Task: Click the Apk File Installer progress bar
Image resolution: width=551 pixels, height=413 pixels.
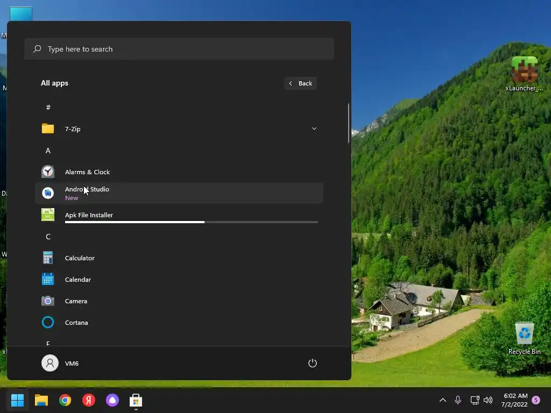Action: (192, 222)
